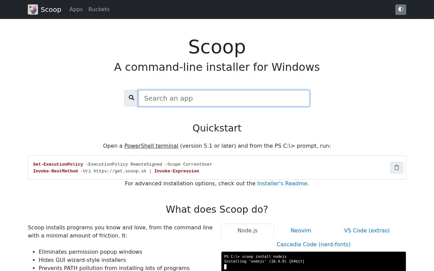Copy the install commands with clipboard icon
434x271 pixels.
[x=397, y=167]
